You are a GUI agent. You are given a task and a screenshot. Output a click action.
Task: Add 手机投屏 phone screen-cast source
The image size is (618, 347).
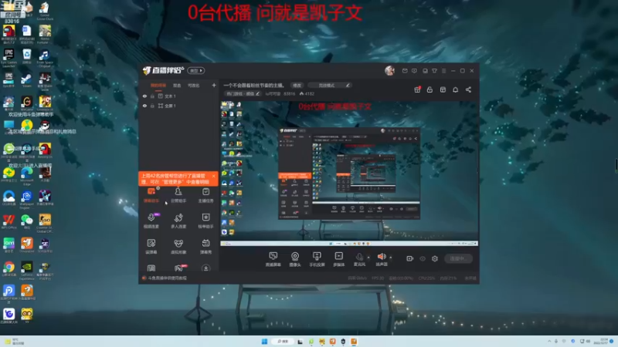point(317,259)
